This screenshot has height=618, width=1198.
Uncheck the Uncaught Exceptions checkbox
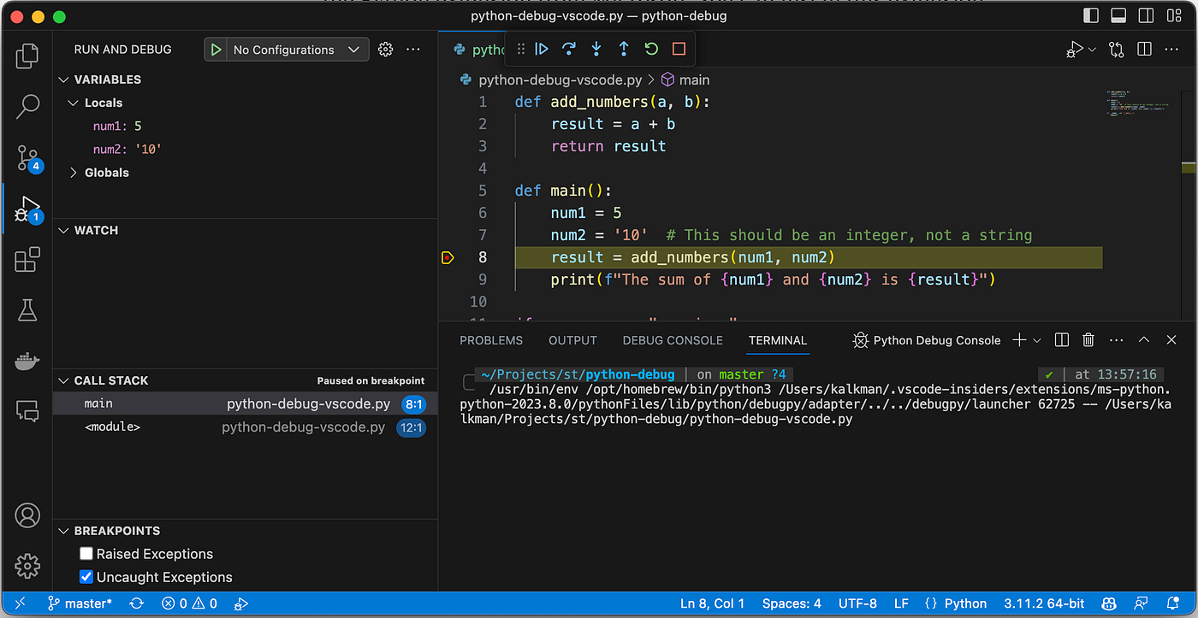pos(86,577)
